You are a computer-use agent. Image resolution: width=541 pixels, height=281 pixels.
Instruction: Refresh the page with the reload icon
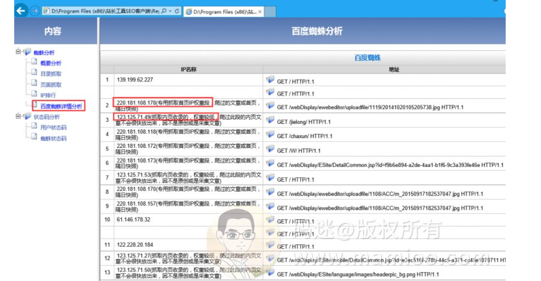177,11
